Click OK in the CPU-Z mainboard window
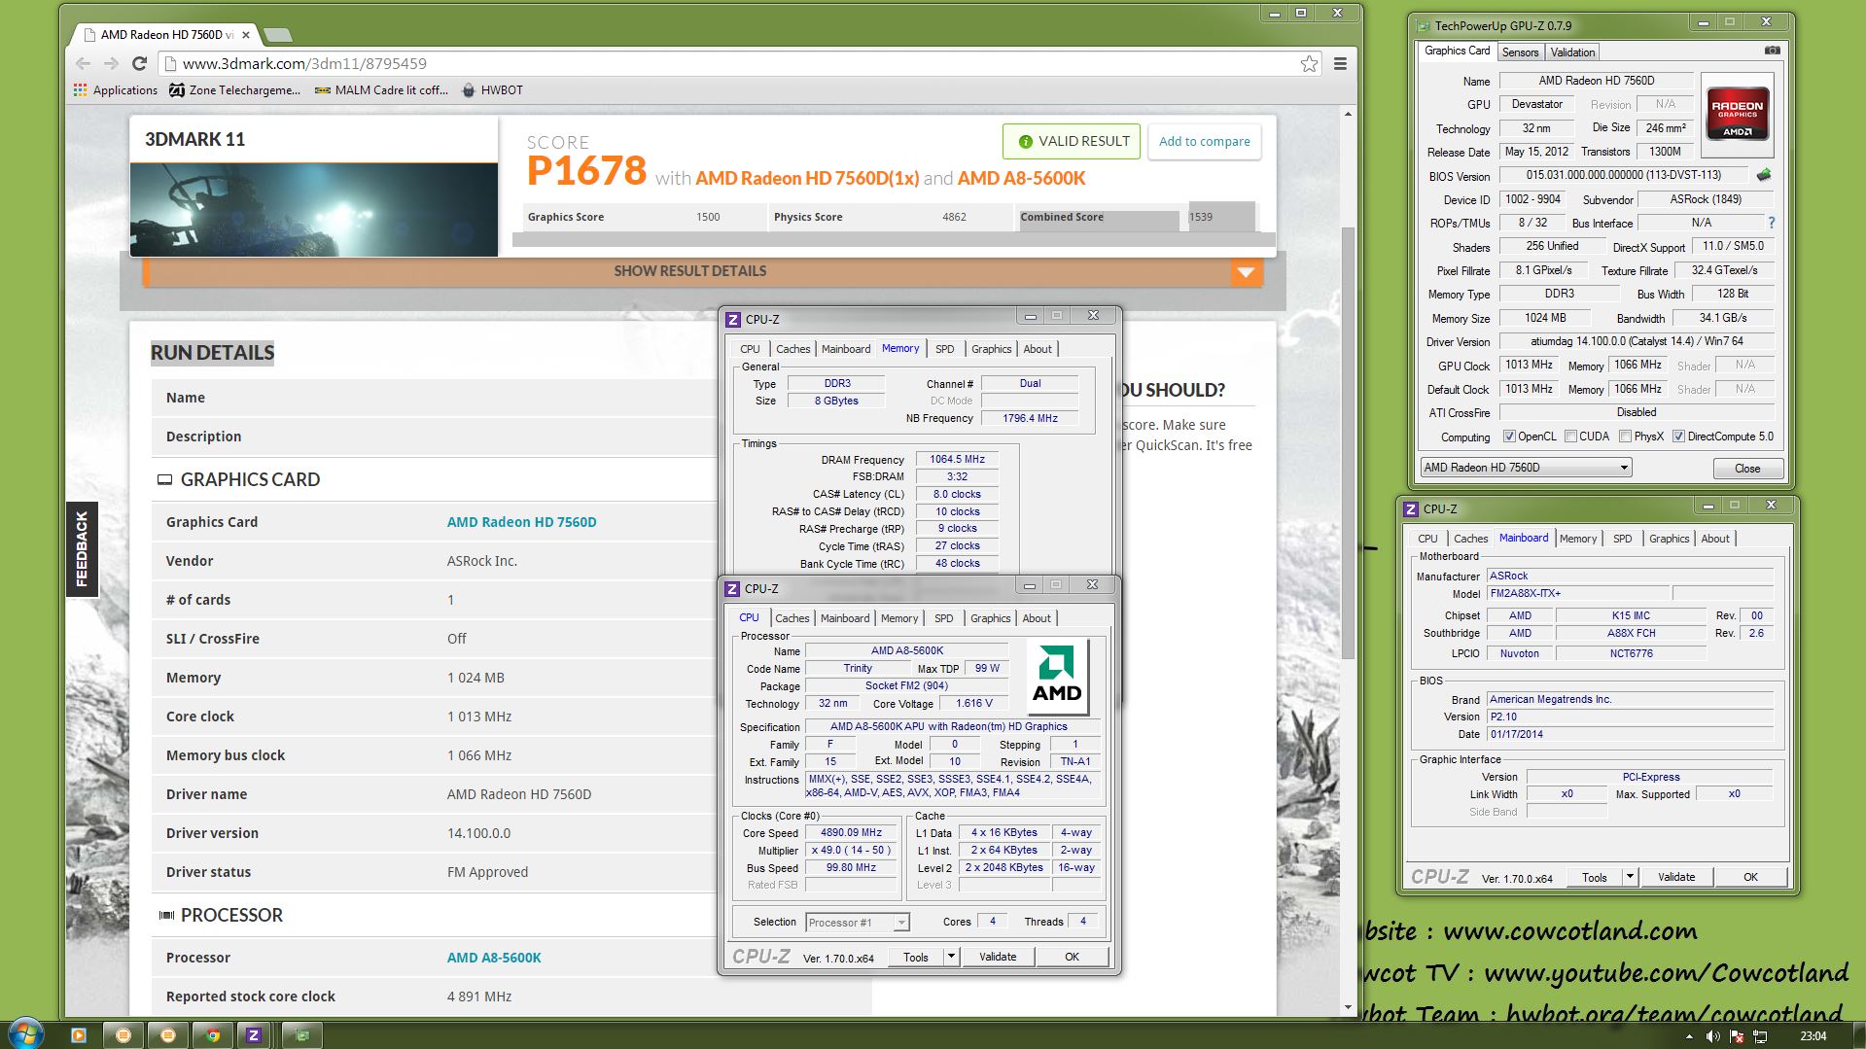The image size is (1866, 1049). coord(1750,877)
